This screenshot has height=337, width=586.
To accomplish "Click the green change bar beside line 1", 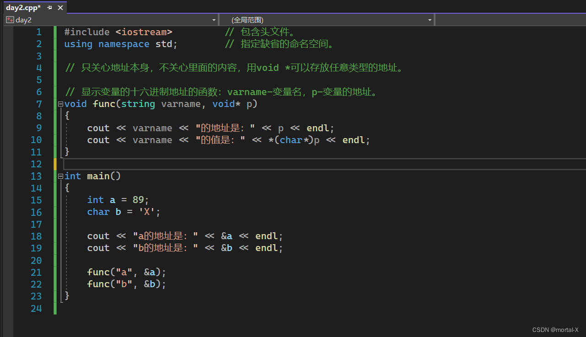I will tap(55, 32).
